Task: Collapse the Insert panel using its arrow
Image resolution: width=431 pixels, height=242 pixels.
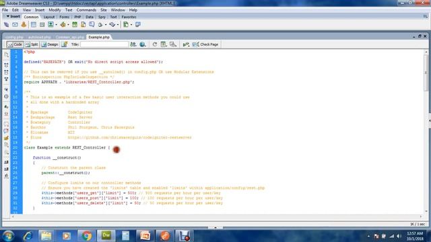Action: (x=7, y=16)
